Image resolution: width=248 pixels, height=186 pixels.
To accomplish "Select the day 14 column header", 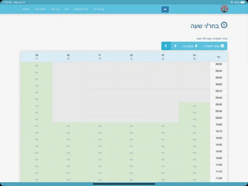I will (x=194, y=57).
